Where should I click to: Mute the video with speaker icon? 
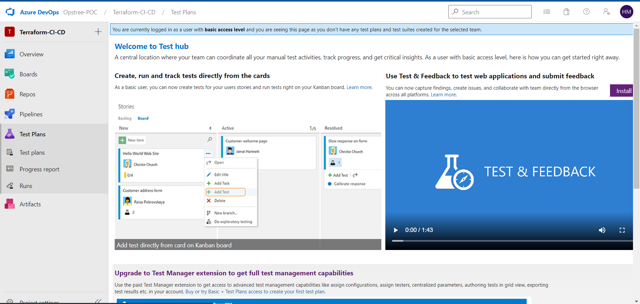pyautogui.click(x=602, y=230)
